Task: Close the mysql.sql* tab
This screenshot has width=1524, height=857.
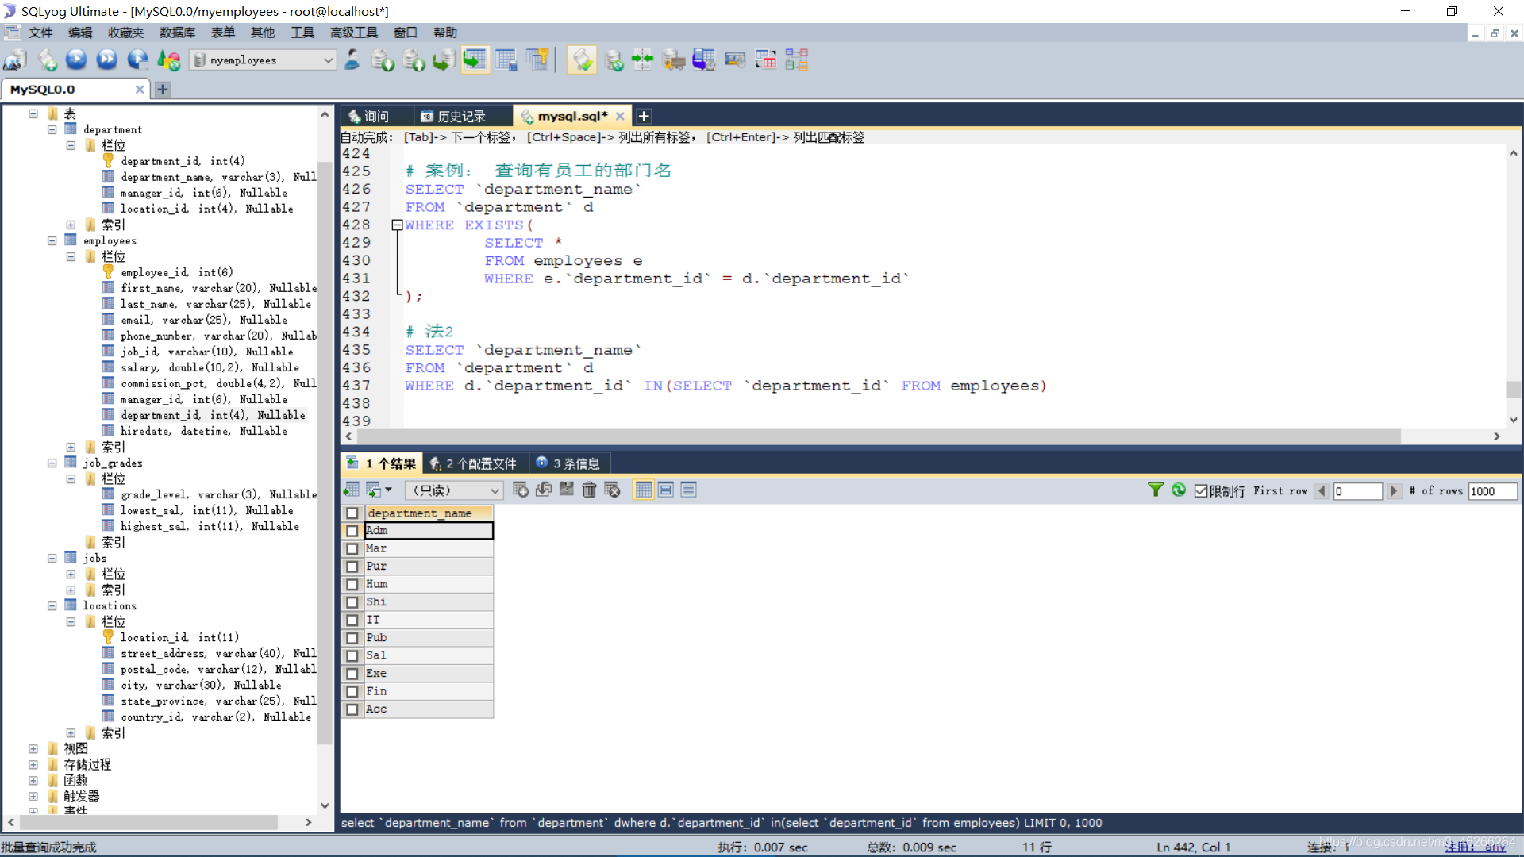Action: point(620,117)
